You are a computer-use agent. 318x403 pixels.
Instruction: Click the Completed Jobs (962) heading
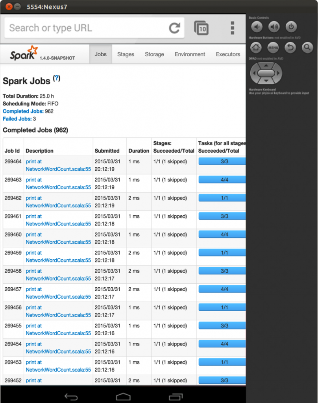pos(35,130)
